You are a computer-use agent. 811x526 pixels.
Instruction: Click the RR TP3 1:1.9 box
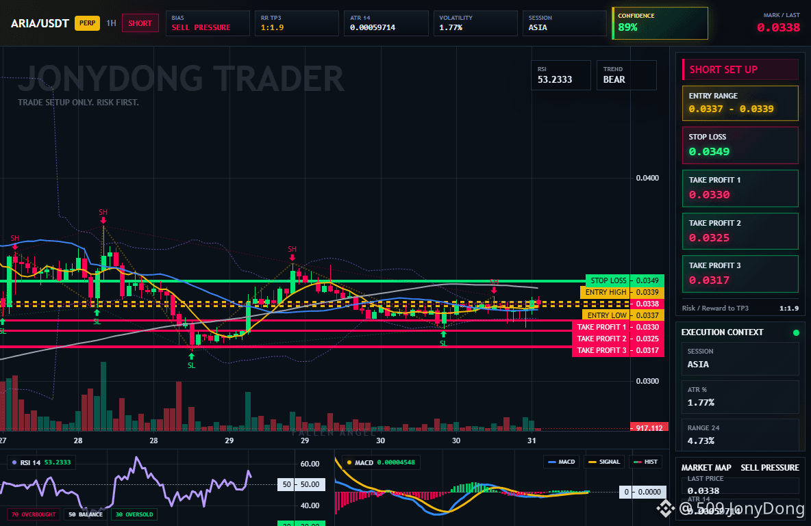[297, 23]
